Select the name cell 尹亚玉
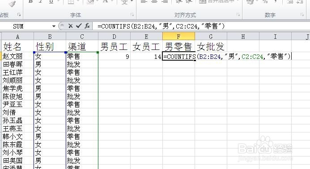310x169 pixels. (17, 105)
